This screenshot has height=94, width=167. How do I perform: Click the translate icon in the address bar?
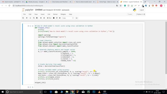117,6
